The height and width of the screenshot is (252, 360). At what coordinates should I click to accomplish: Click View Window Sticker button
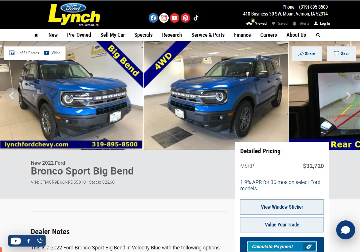click(282, 207)
